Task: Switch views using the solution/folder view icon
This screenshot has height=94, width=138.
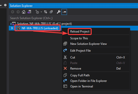Action: point(29,12)
